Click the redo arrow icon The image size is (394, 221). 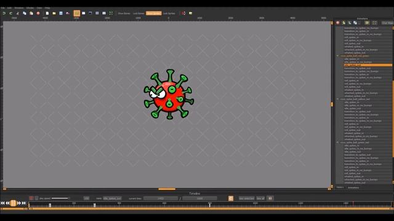pos(11,13)
